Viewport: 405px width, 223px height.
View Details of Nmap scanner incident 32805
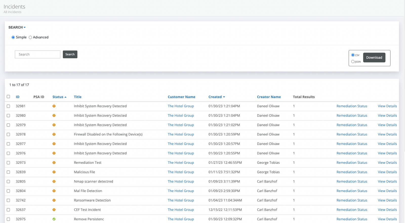tap(387, 182)
